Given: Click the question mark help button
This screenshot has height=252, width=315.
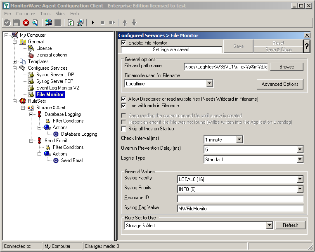Looking at the screenshot, I should (x=307, y=46).
